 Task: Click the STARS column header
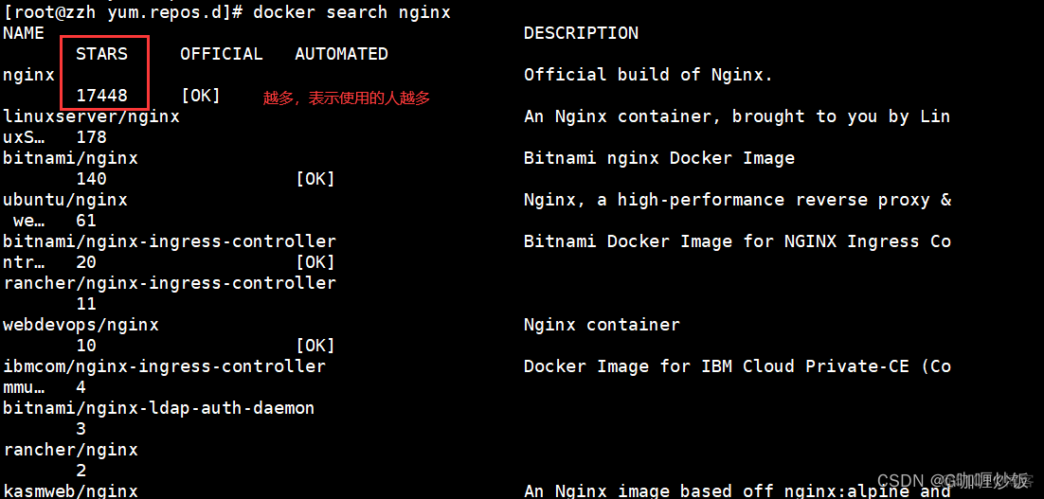pos(101,54)
